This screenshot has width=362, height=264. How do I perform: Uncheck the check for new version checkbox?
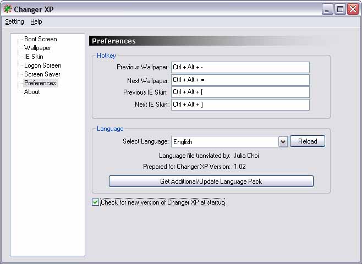point(95,202)
